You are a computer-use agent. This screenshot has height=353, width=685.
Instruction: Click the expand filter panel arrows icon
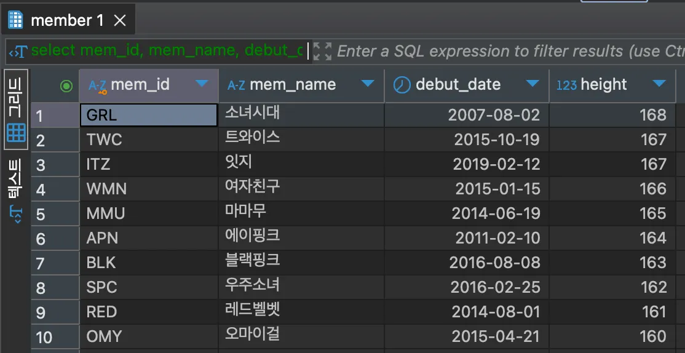pos(322,51)
